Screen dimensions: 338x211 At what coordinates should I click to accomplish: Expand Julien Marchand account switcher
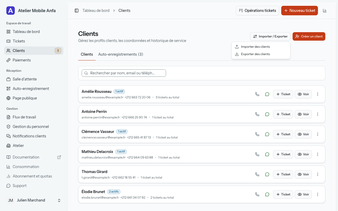click(59, 200)
